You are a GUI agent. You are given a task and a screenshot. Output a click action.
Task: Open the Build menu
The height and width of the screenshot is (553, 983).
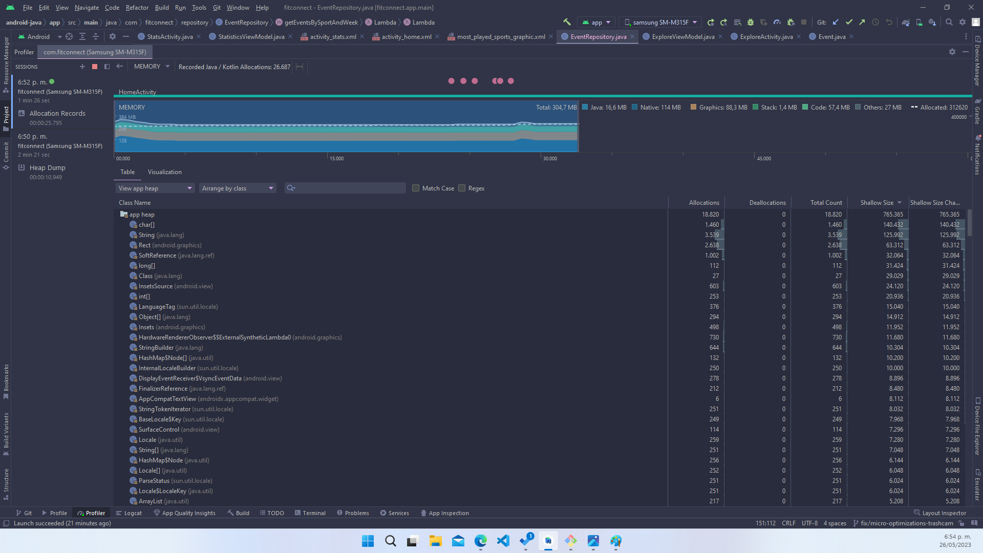162,8
